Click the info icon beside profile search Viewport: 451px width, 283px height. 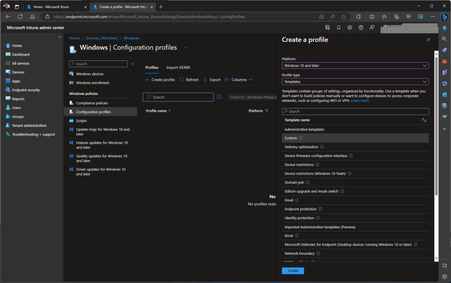219,97
